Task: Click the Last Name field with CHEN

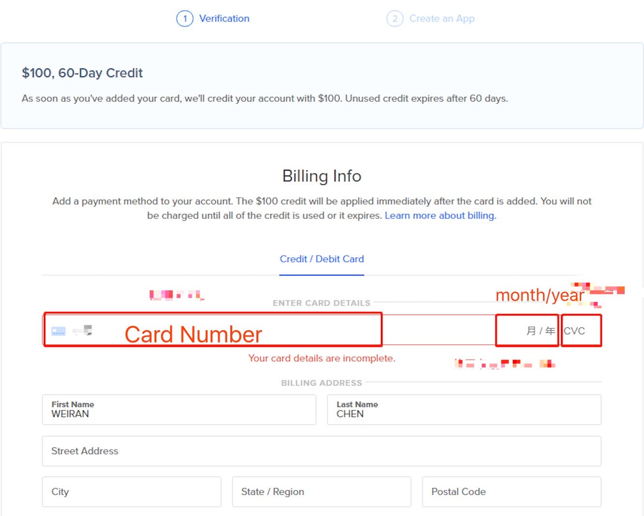Action: pyautogui.click(x=464, y=410)
